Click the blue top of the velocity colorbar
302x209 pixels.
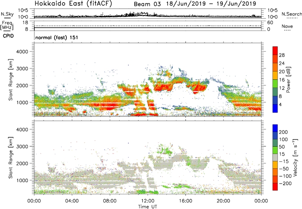pos(275,128)
